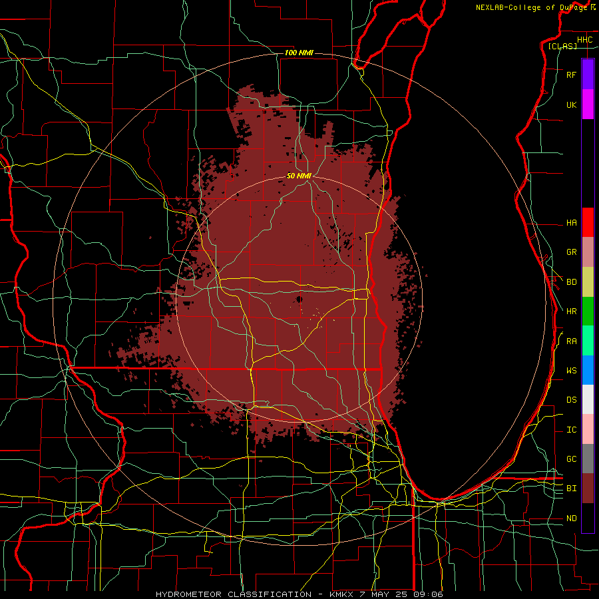Click the white DS legend swatch
This screenshot has width=599, height=599.
click(x=588, y=399)
